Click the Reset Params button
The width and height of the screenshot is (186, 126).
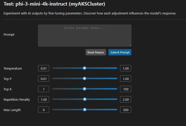pyautogui.click(x=96, y=52)
